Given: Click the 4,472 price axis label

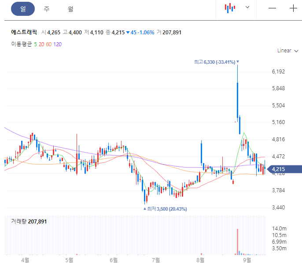Looking at the screenshot, I should (278, 157).
